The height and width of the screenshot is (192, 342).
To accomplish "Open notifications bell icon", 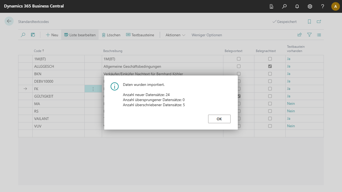I will click(297, 6).
